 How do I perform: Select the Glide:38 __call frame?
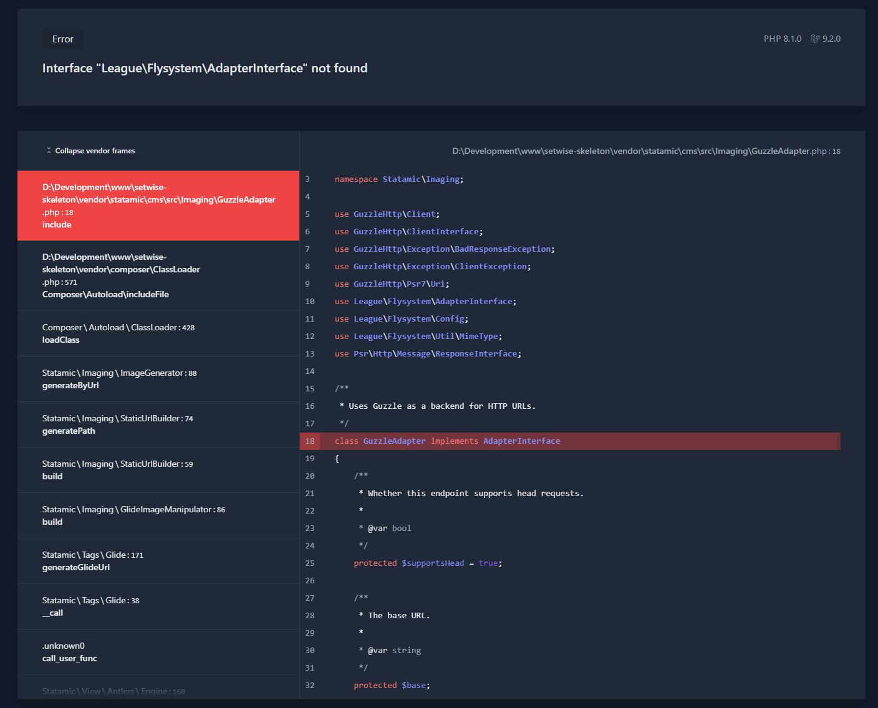click(158, 606)
